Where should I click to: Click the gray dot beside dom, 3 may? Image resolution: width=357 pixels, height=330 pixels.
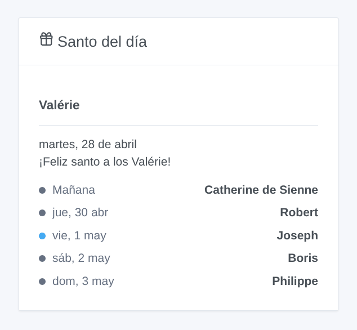pyautogui.click(x=42, y=282)
